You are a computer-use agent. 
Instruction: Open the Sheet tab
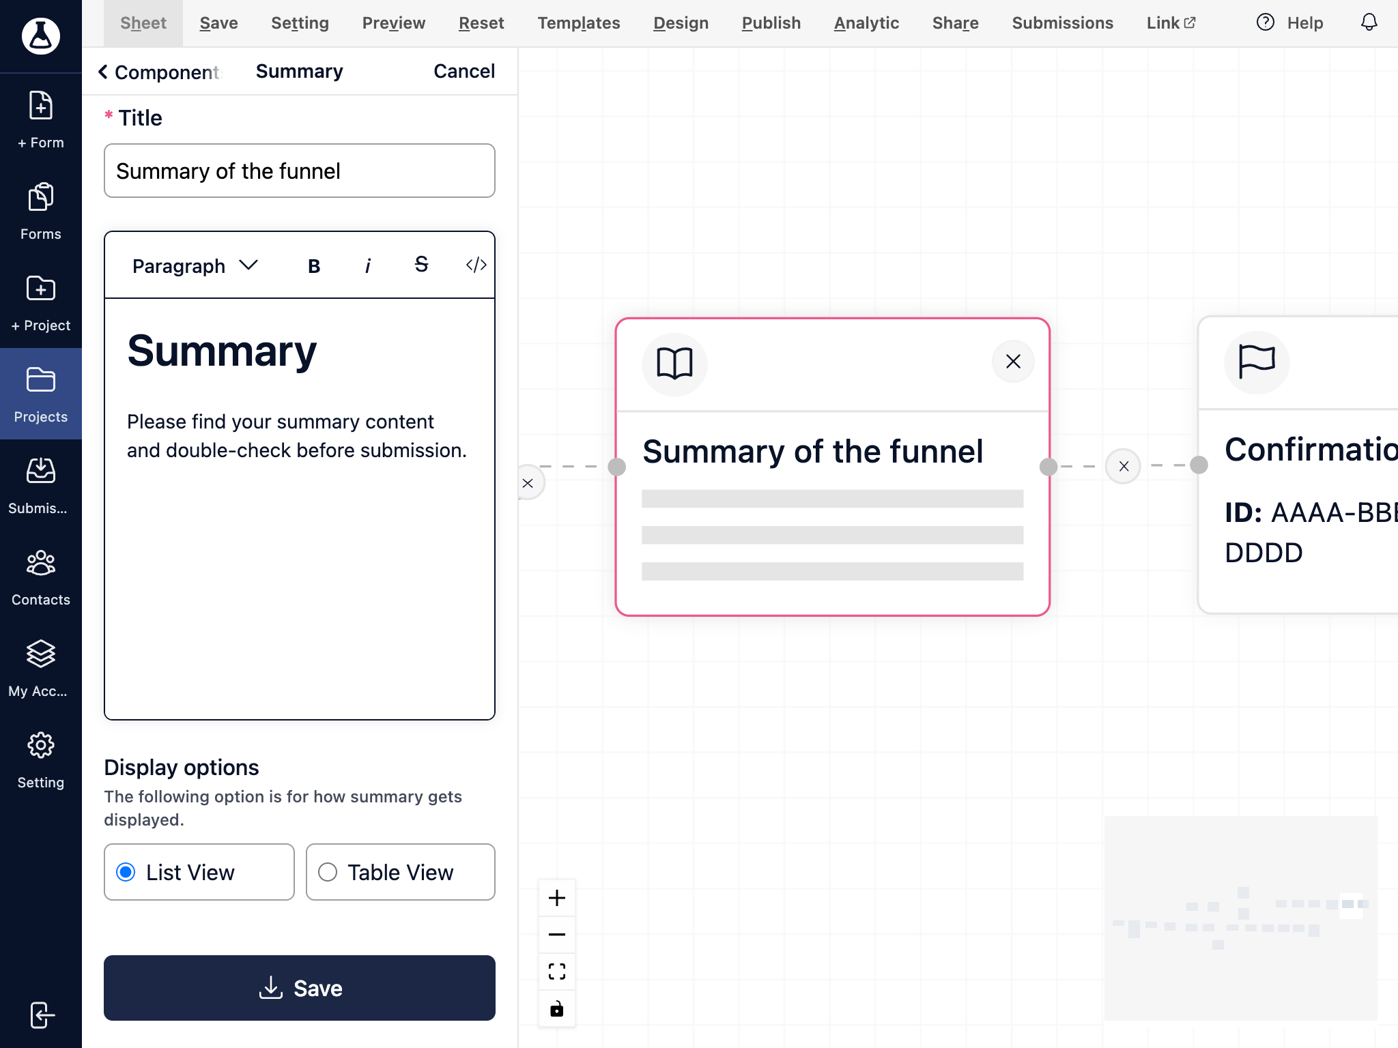point(143,23)
